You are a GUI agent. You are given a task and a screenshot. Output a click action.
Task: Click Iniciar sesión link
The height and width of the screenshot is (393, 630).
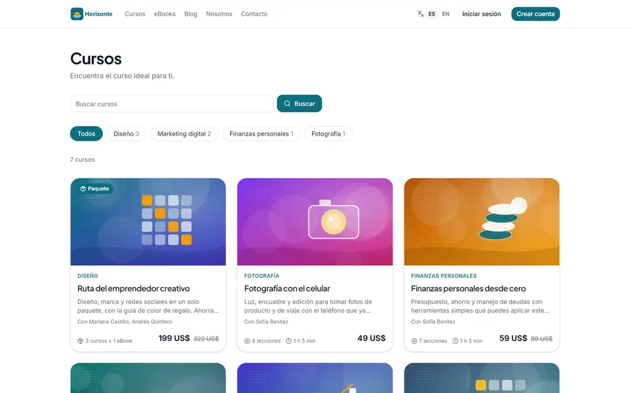pyautogui.click(x=481, y=14)
